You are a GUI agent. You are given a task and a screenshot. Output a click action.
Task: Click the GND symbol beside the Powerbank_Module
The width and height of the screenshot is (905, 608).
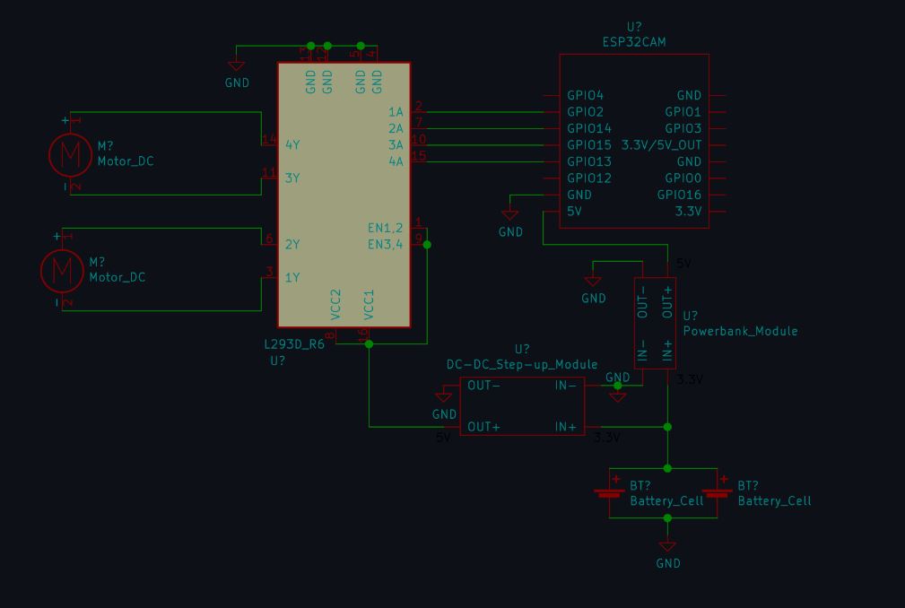coord(592,282)
